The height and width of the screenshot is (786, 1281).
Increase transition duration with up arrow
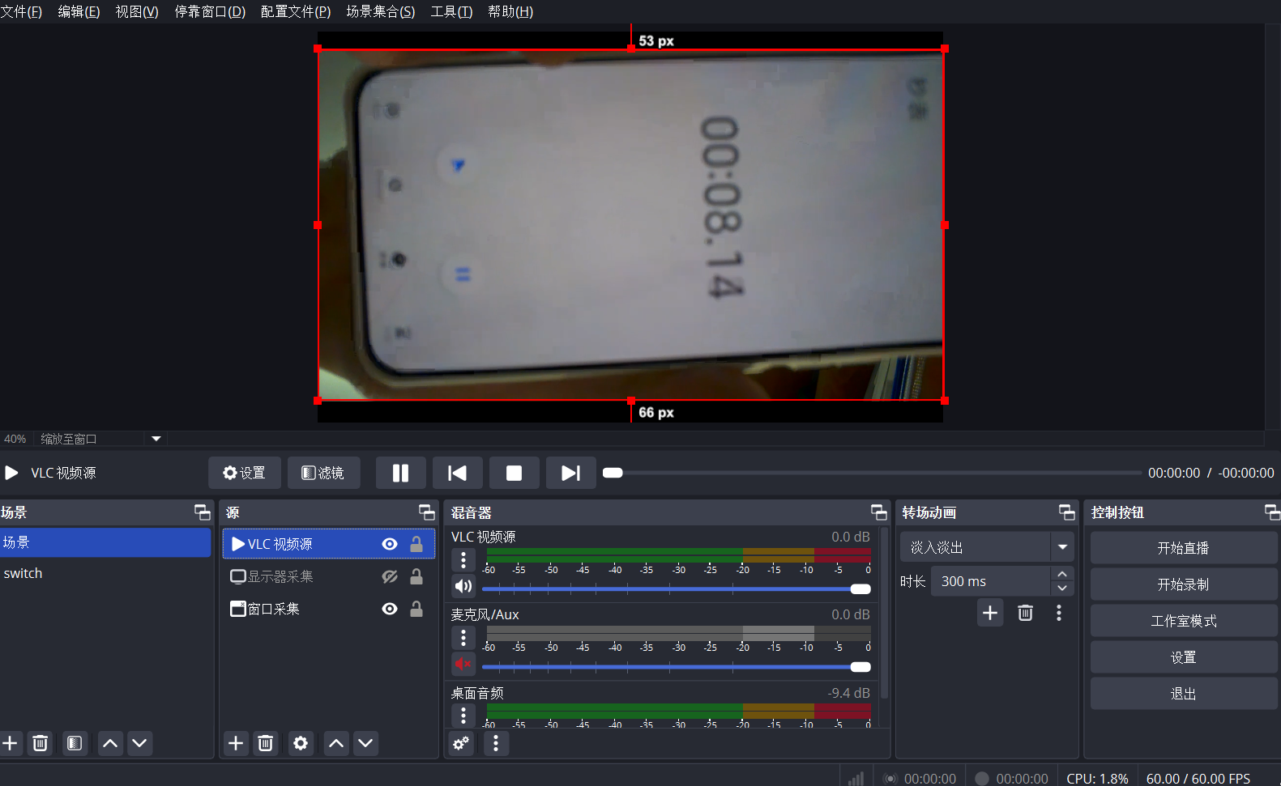(1062, 574)
